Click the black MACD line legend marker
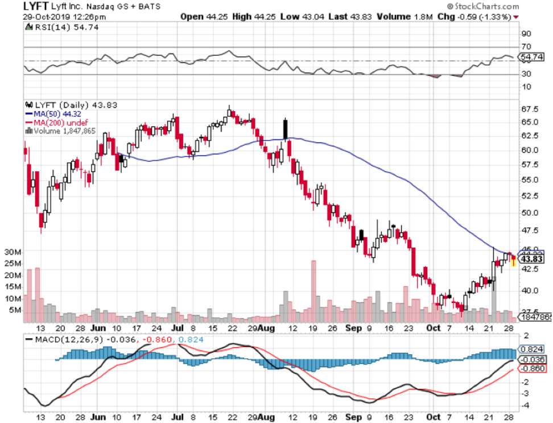The width and height of the screenshot is (553, 423). tap(28, 340)
